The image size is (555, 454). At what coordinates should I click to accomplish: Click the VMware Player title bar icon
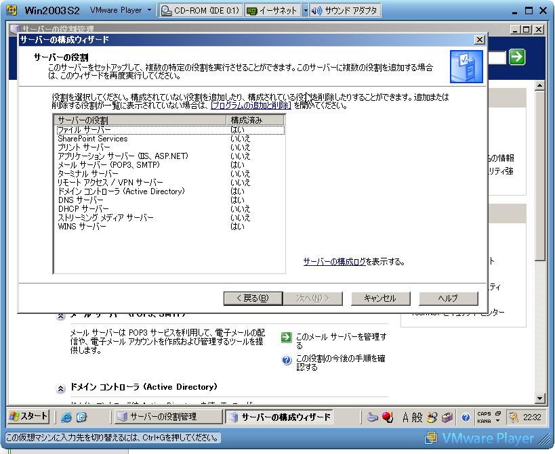click(x=12, y=10)
